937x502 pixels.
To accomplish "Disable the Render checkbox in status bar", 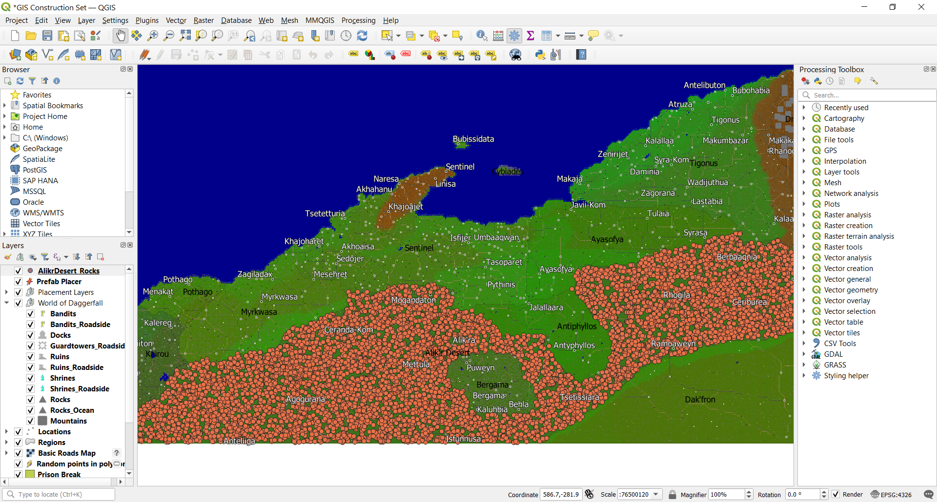I will pyautogui.click(x=836, y=494).
